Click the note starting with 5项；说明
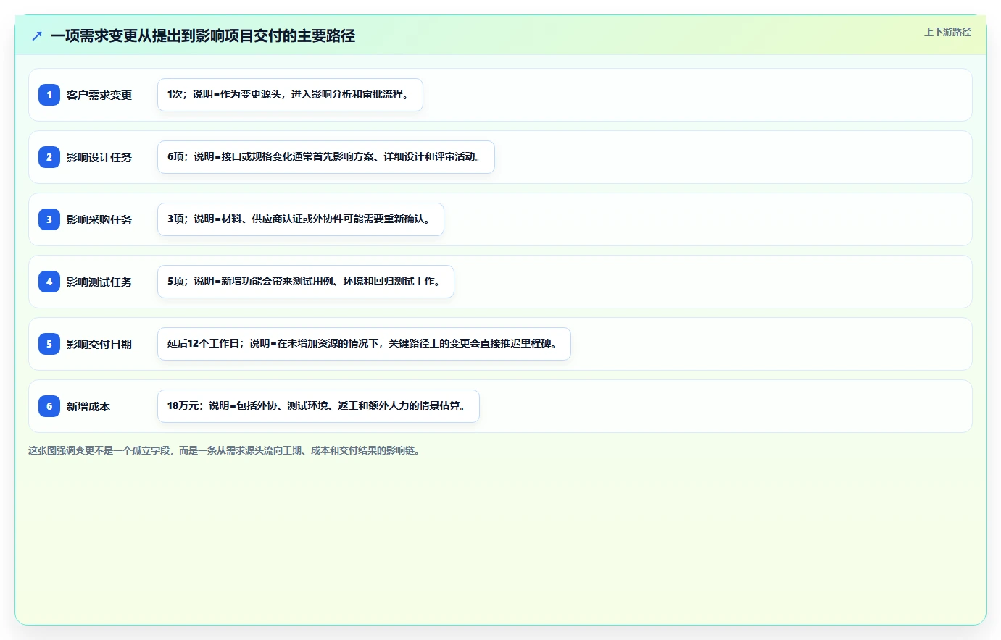 pos(306,282)
